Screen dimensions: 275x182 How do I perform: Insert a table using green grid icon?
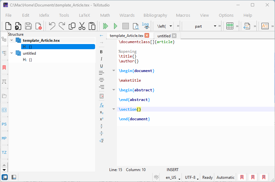230,26
